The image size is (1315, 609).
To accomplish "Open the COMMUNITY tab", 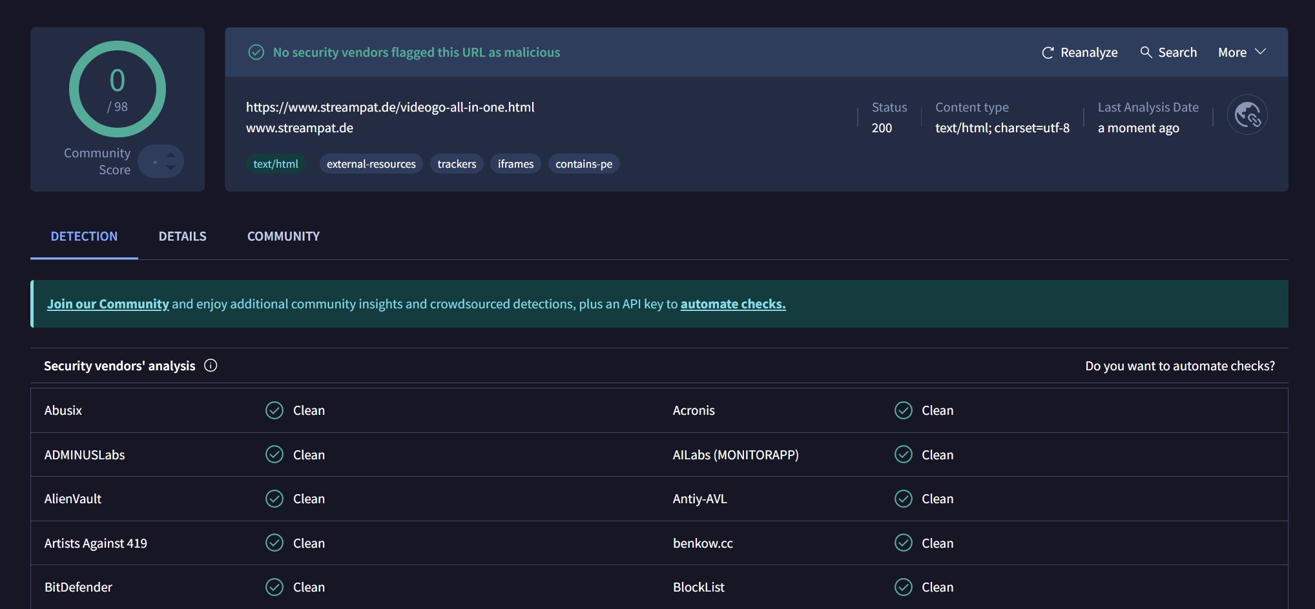I will pyautogui.click(x=284, y=236).
